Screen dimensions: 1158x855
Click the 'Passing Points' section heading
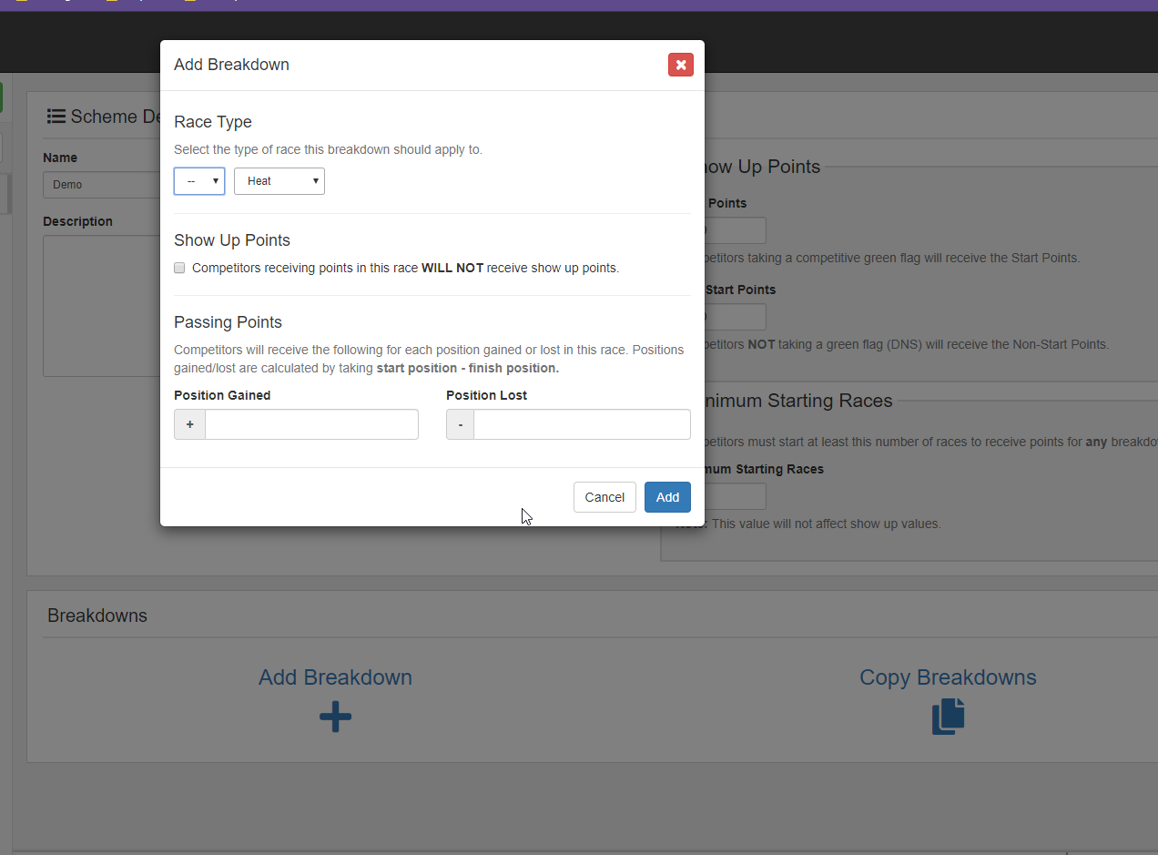coord(228,322)
